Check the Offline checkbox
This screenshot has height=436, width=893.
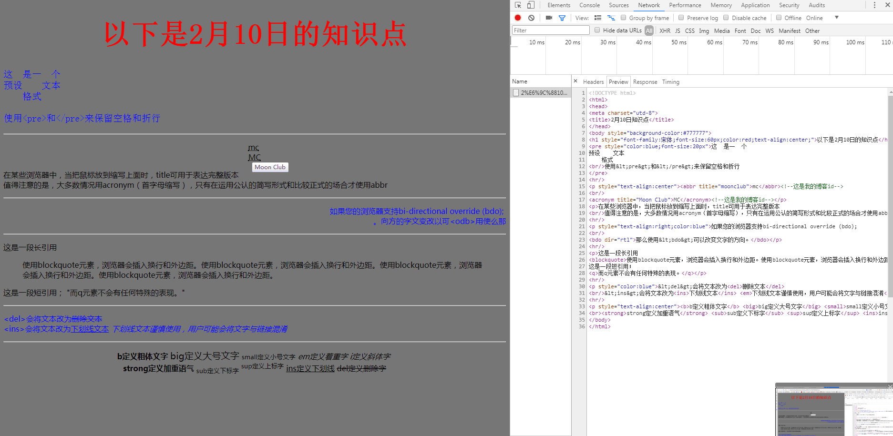(x=779, y=18)
